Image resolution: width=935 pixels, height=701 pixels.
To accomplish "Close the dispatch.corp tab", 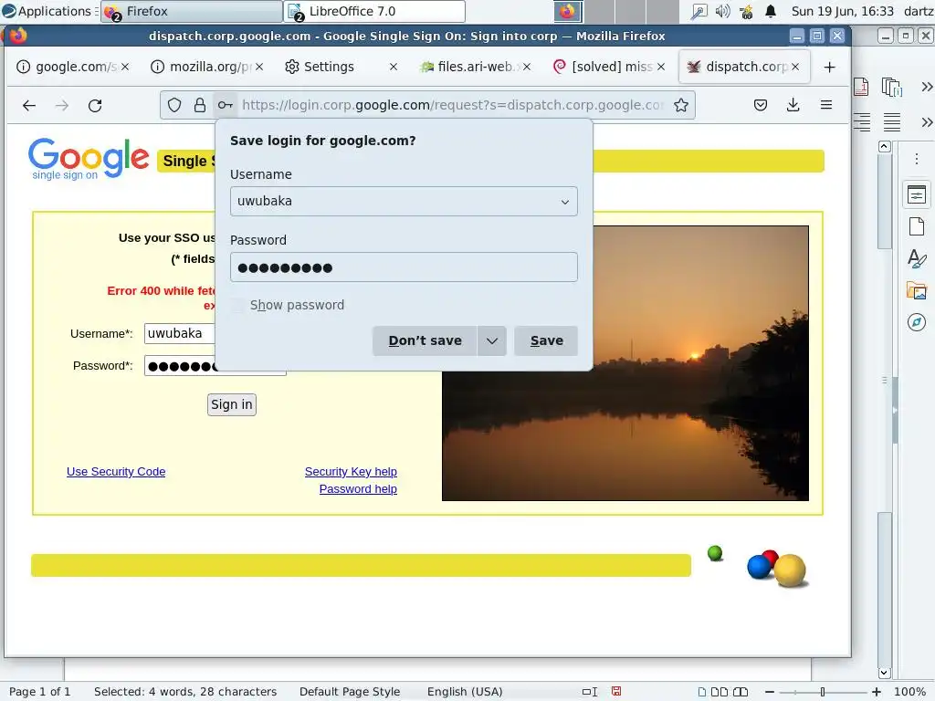I will (x=795, y=67).
